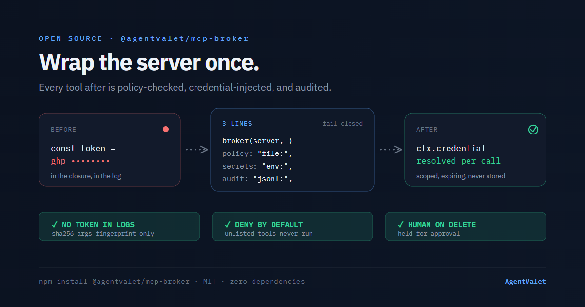This screenshot has height=307, width=585.
Task: Click the checkmark beside NO TOKEN IN LOGS
Action: 55,225
